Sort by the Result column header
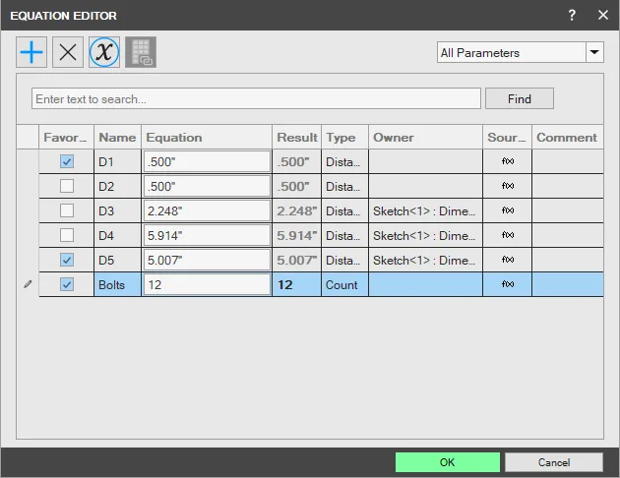 coord(296,137)
